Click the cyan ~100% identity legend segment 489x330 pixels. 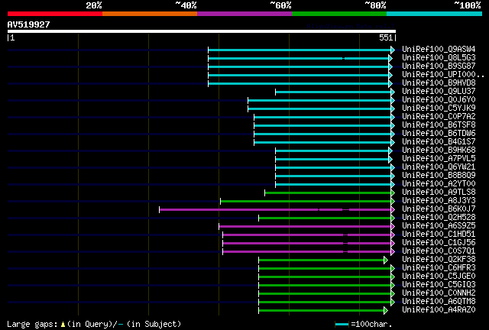(x=435, y=14)
